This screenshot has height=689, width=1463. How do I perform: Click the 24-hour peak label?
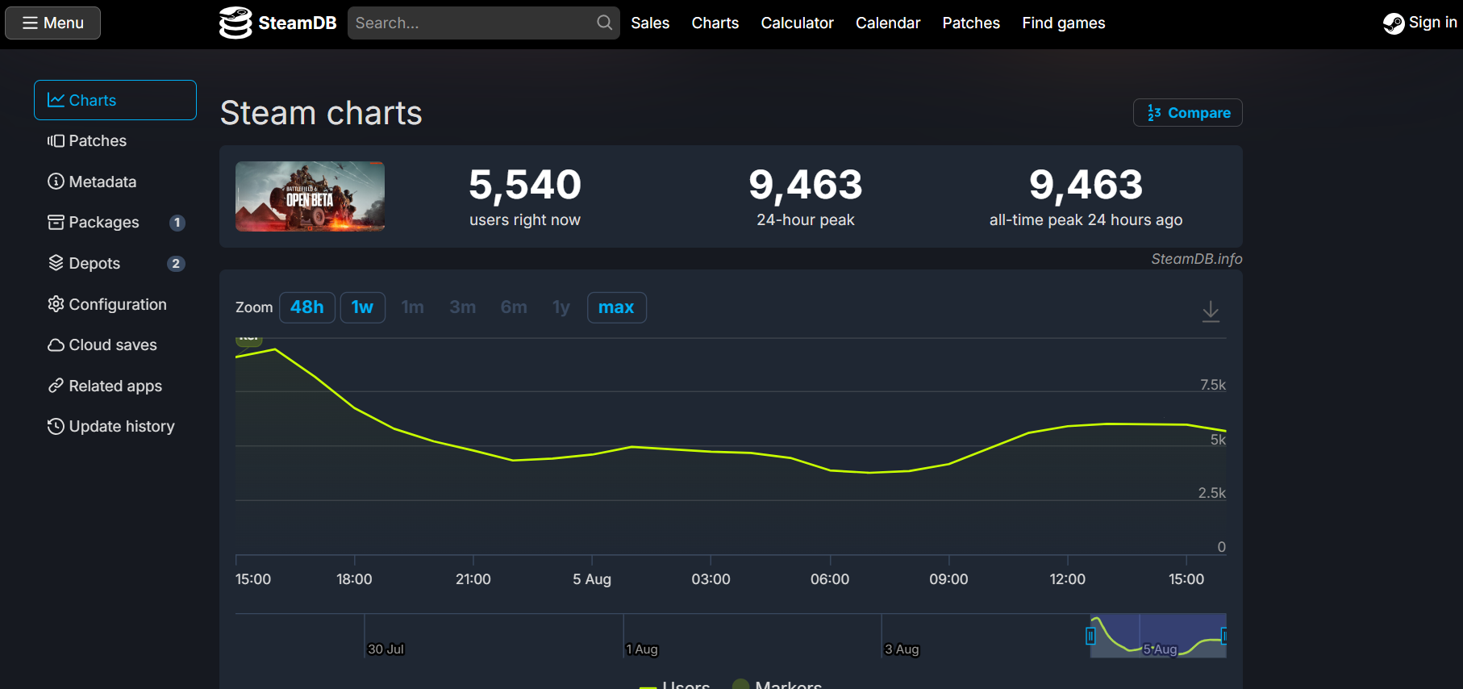click(x=806, y=220)
